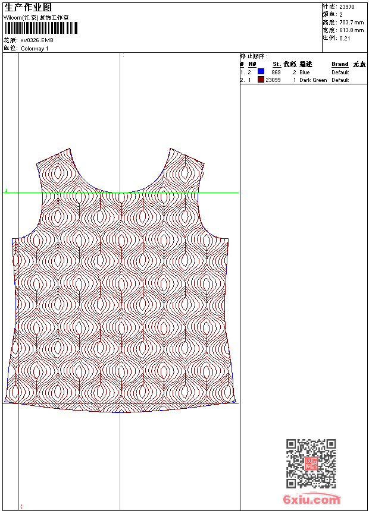Click the Colorway 1 label

pyautogui.click(x=35, y=48)
